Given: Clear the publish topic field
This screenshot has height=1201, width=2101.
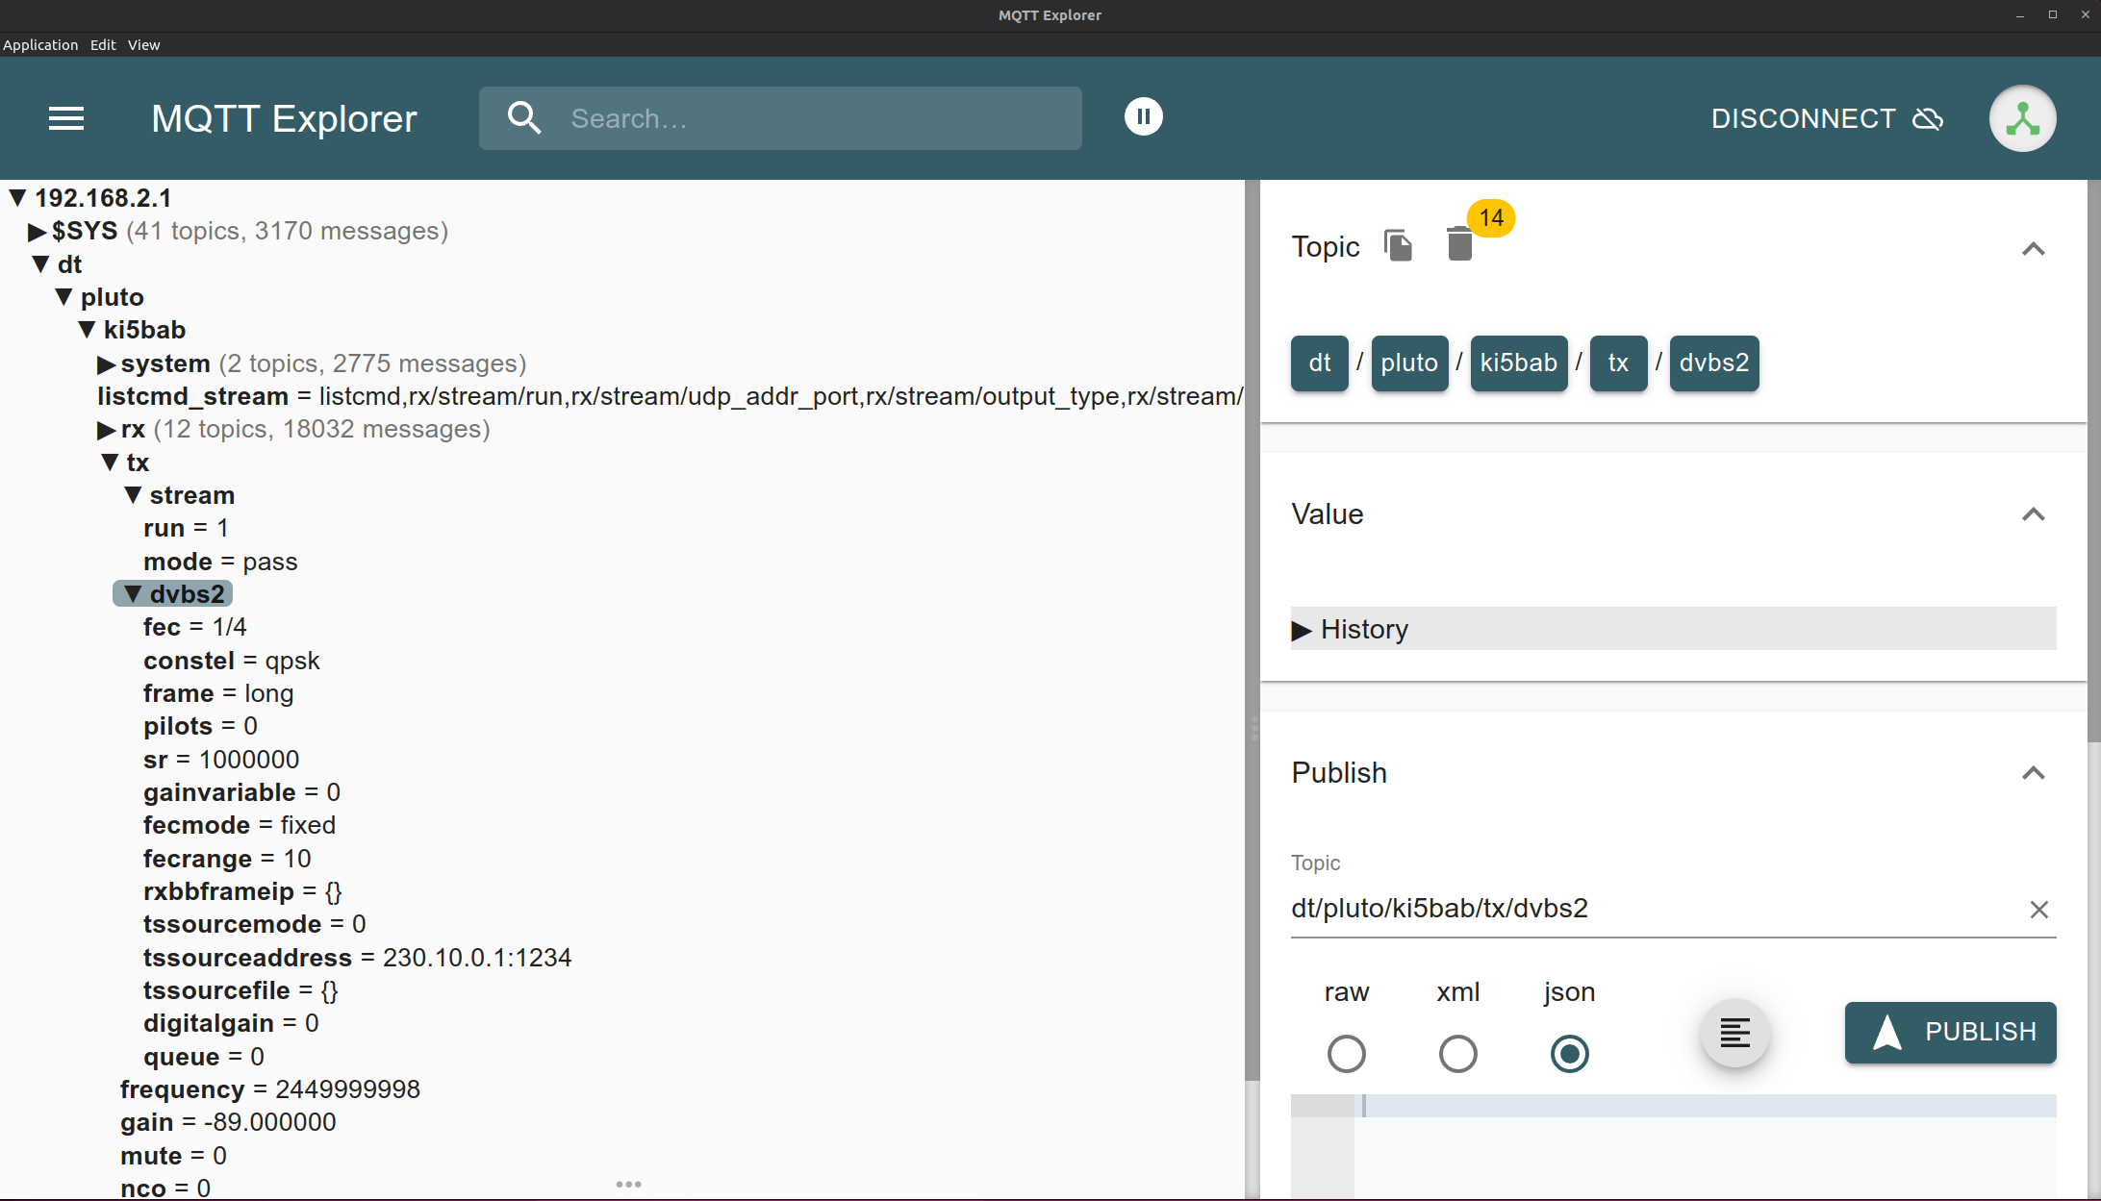Looking at the screenshot, I should pyautogui.click(x=2038, y=910).
